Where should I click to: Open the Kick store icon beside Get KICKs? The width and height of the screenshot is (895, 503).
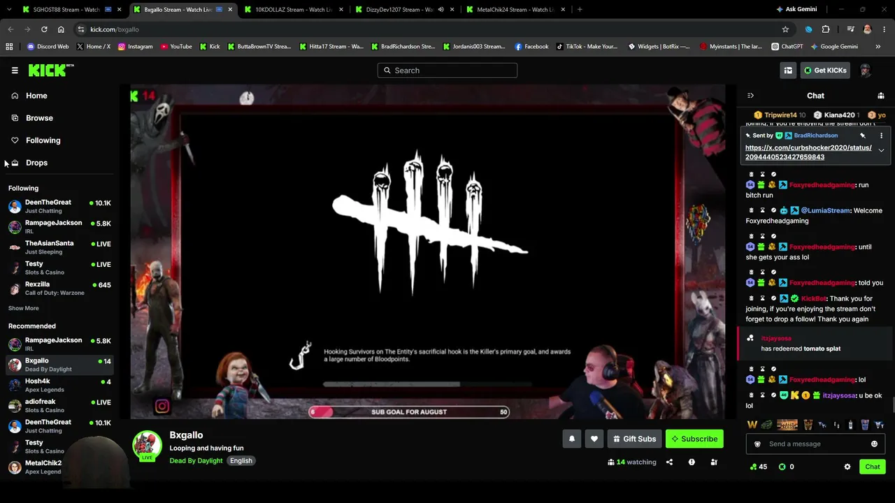(788, 70)
